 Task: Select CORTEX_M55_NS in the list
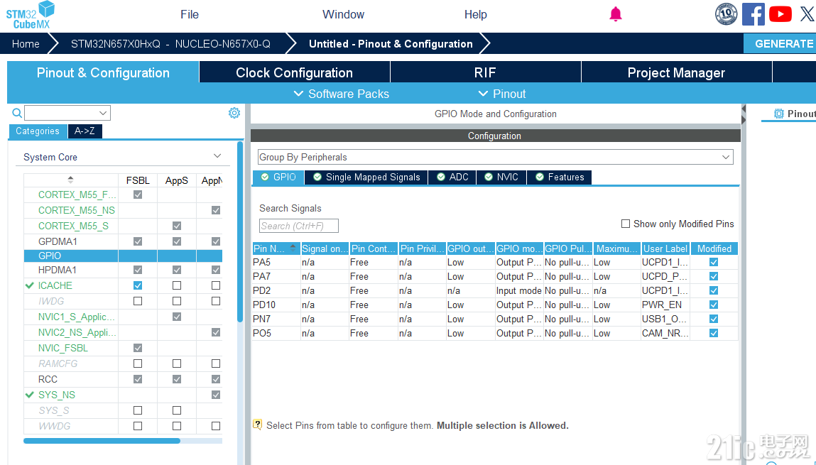point(77,210)
